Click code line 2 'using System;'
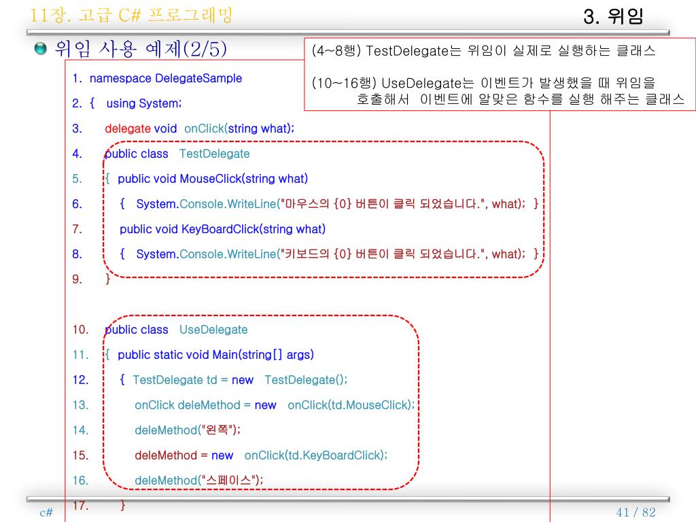Viewport: 696px width, 522px height. [x=144, y=103]
